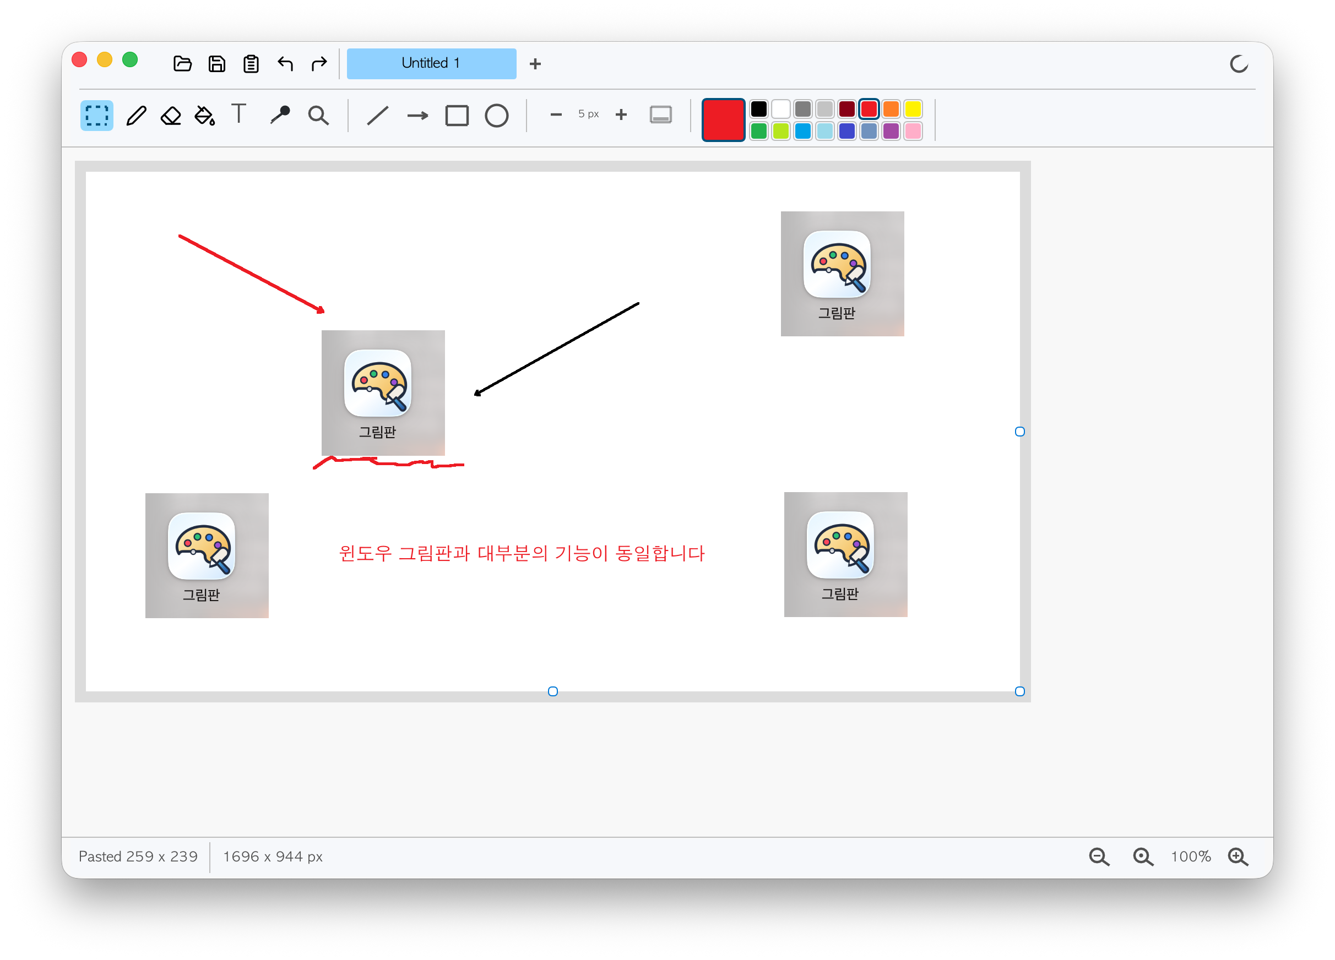Viewport: 1335px width, 960px height.
Task: Decrease the stroke width with the minus button
Action: coord(556,114)
